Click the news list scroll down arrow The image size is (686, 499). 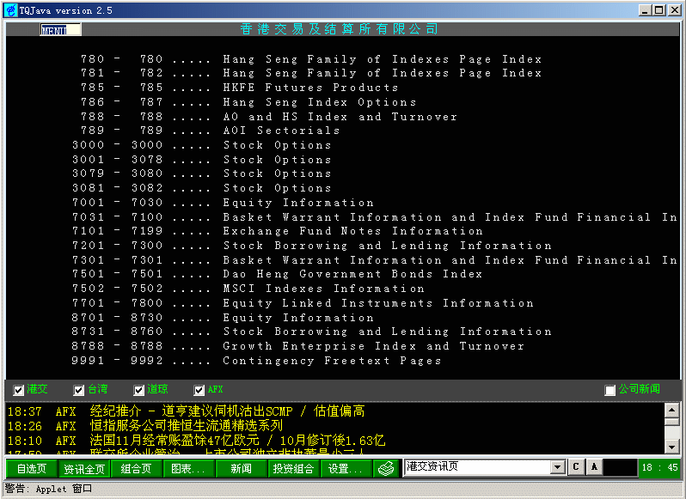[x=671, y=446]
